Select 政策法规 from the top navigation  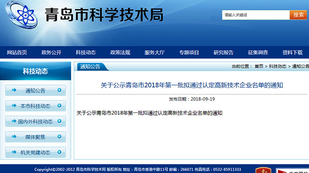click(120, 52)
